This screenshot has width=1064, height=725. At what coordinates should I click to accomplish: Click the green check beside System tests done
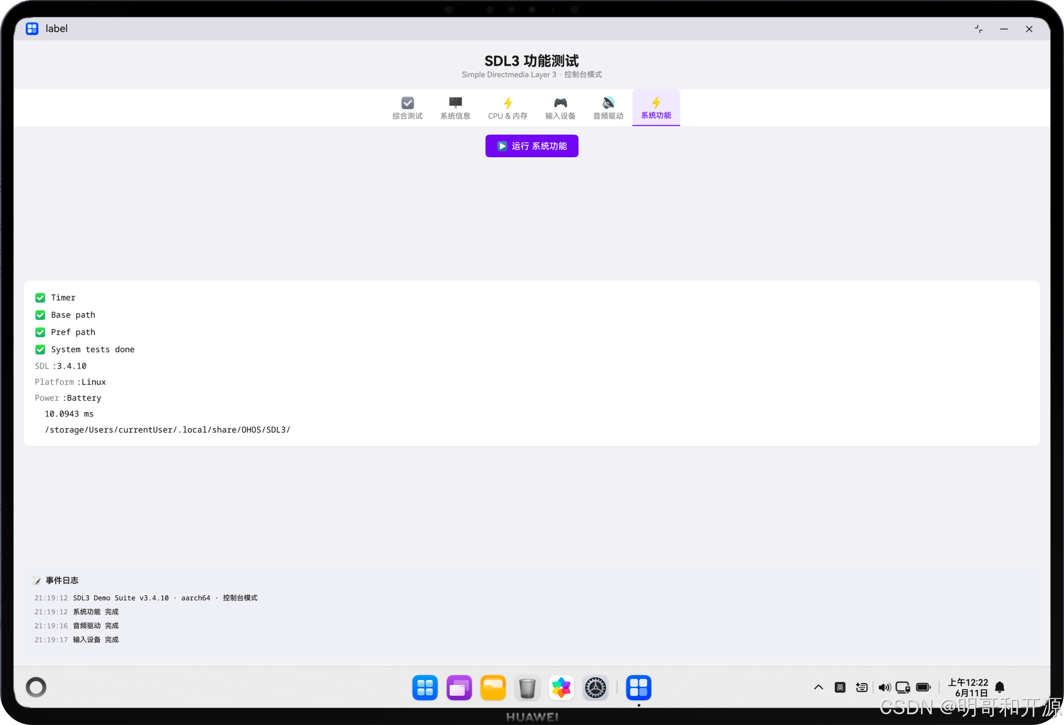(40, 349)
